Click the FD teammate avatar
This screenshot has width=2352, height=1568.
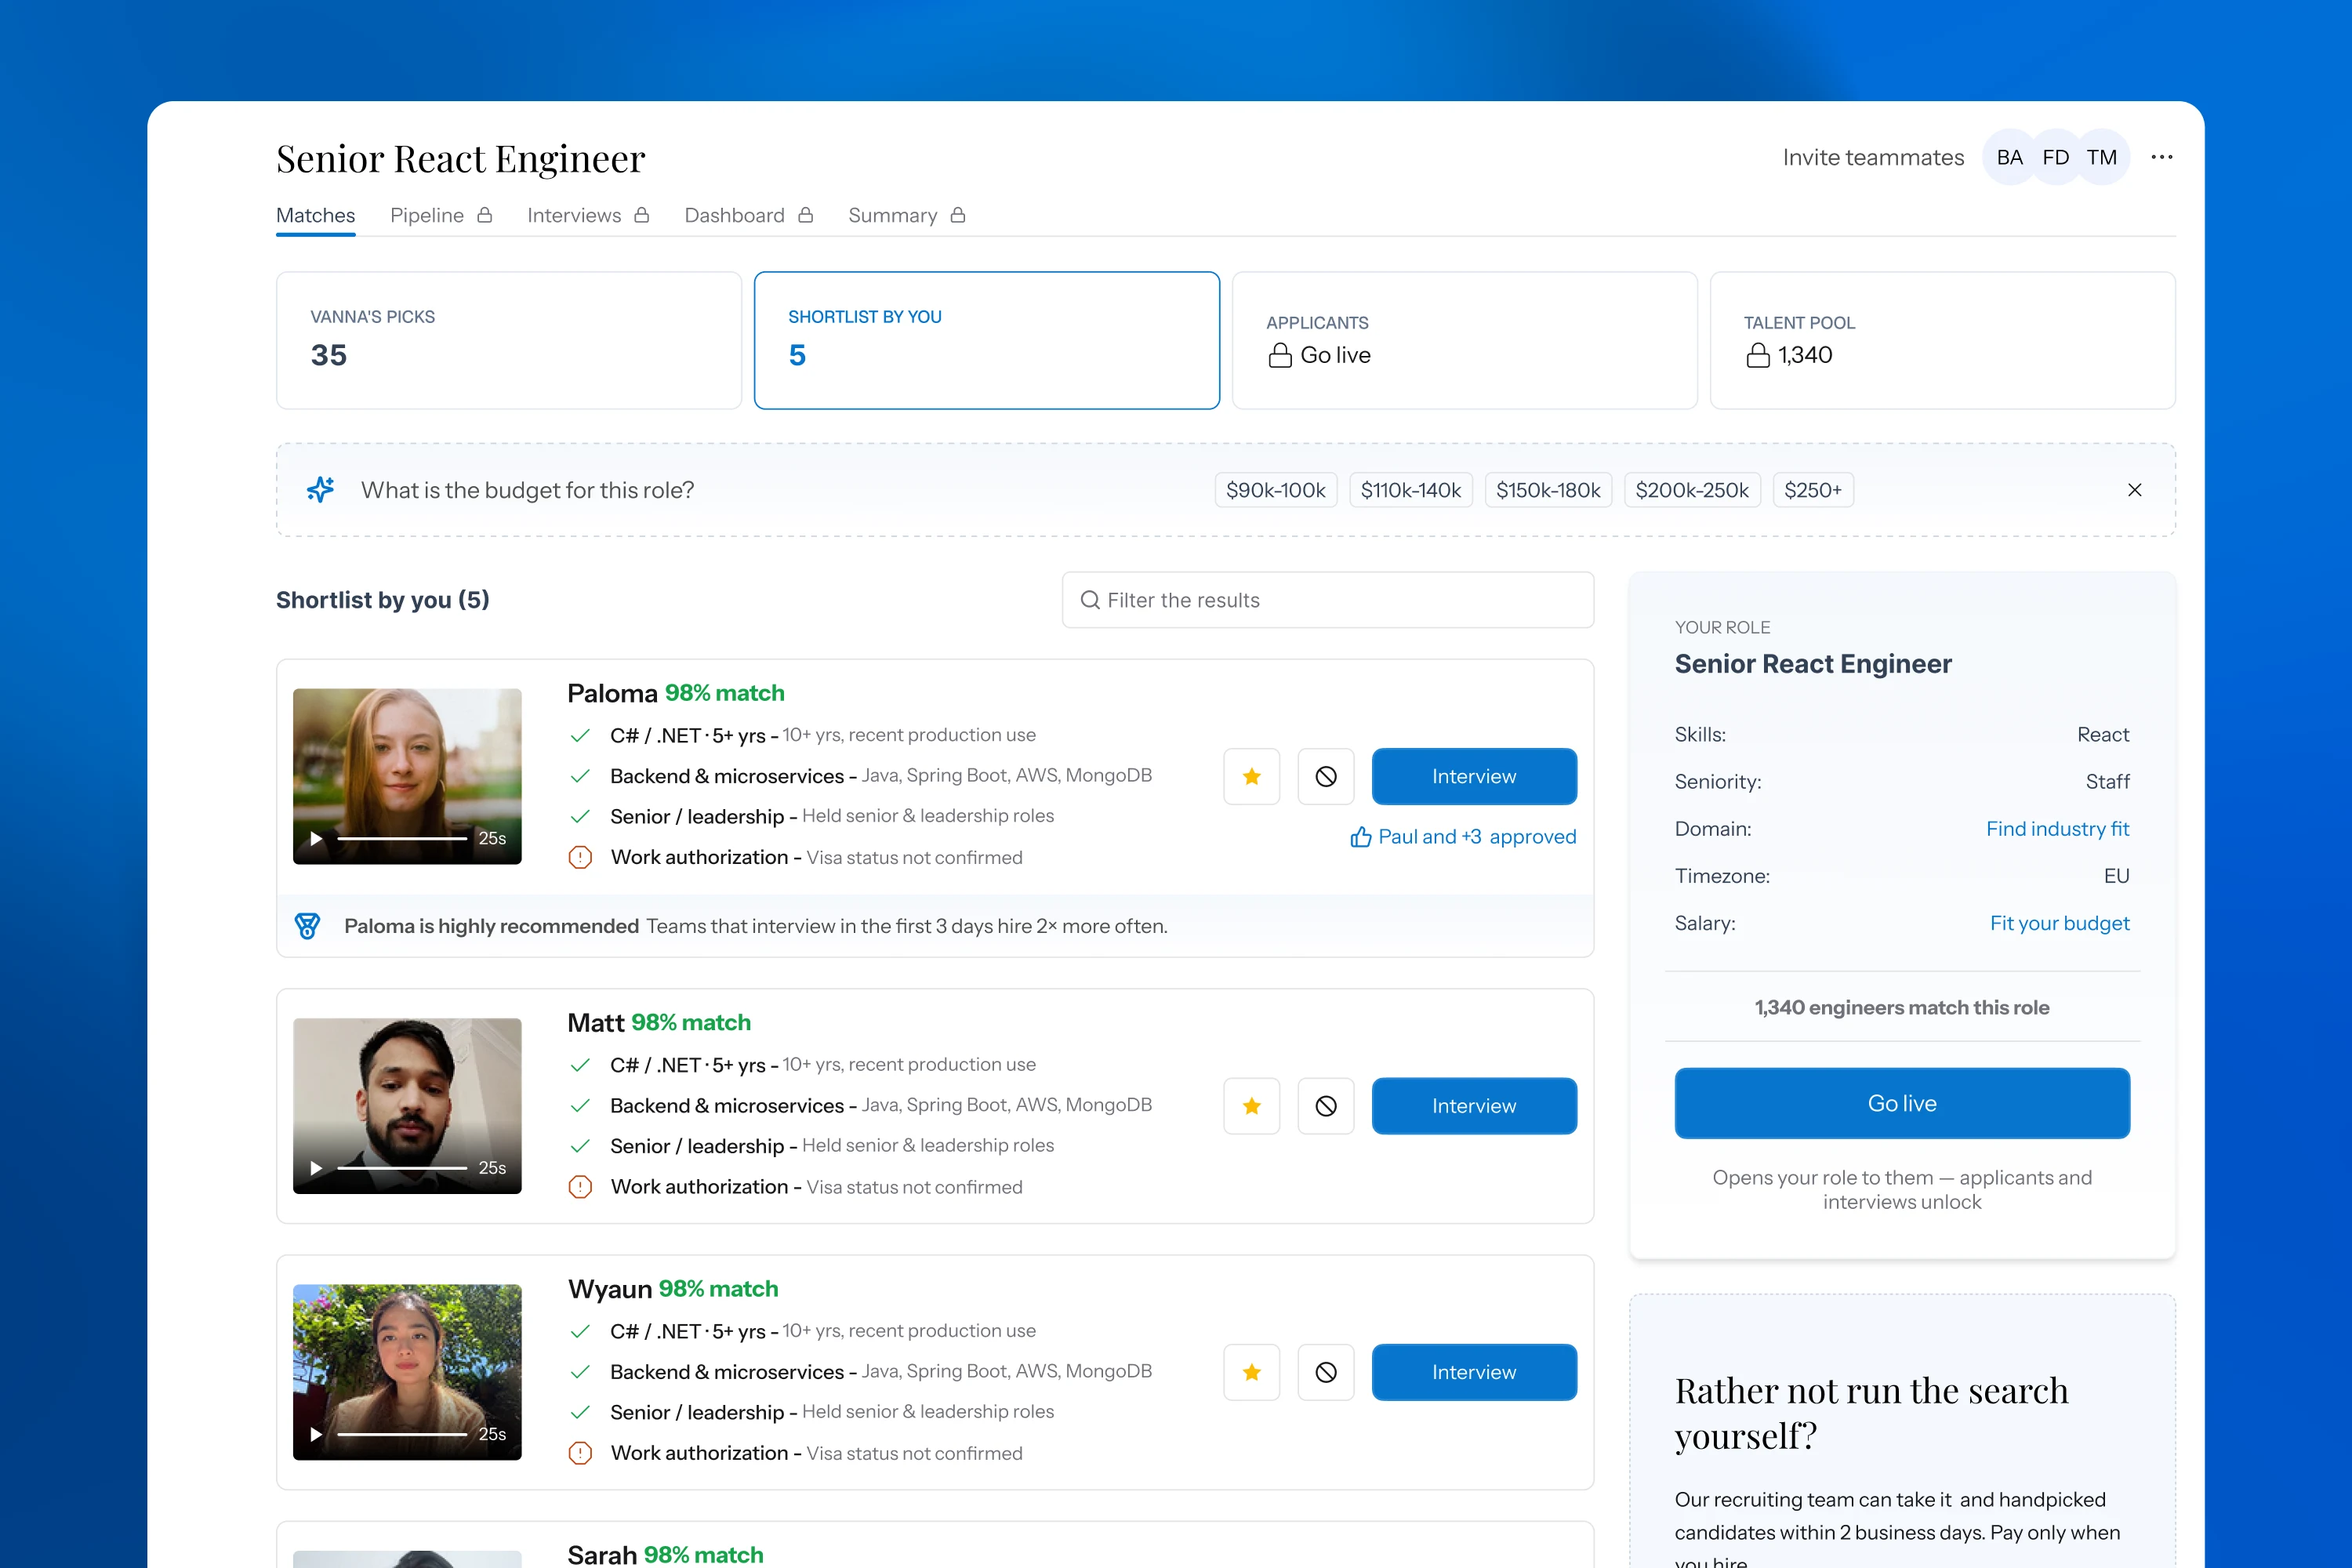click(x=2055, y=157)
